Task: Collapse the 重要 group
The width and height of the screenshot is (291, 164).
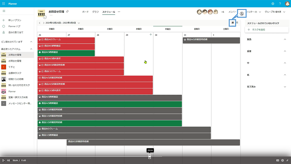Action: 285,51
